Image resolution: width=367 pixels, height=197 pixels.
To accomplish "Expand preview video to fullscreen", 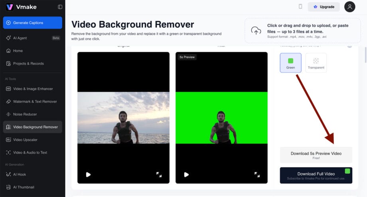I will point(257,175).
